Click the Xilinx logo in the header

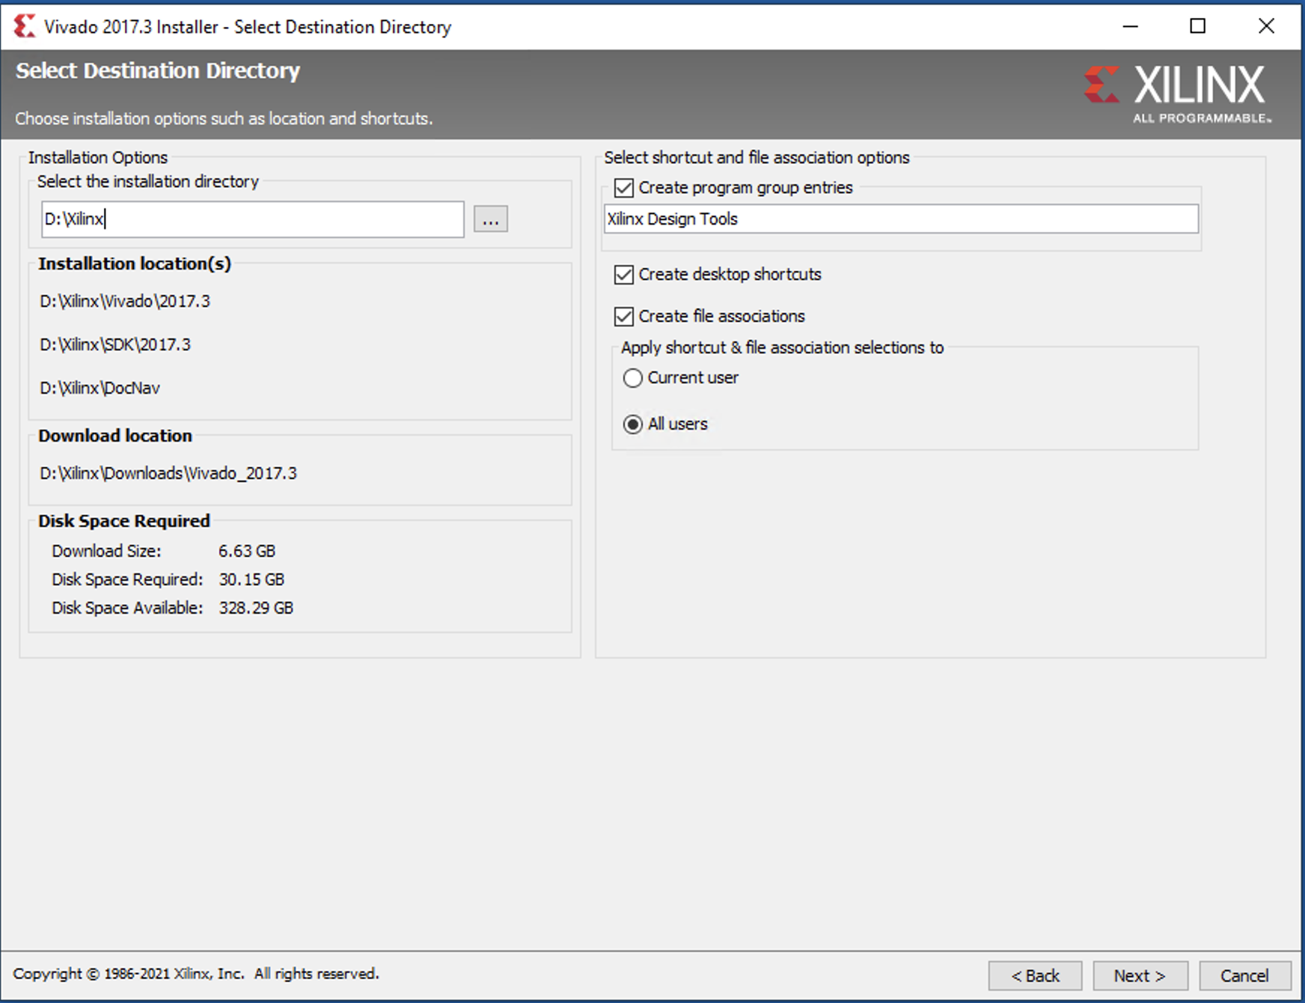pyautogui.click(x=1177, y=94)
